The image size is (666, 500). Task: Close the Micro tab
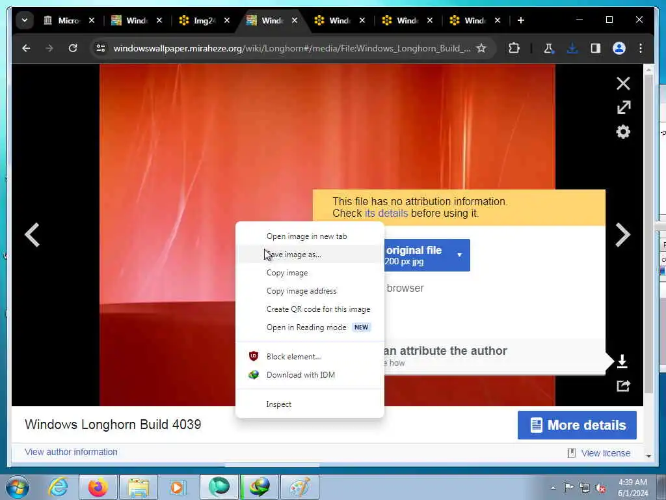click(91, 20)
